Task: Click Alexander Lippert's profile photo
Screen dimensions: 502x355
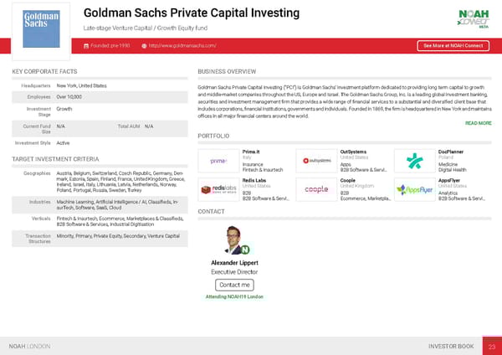Action: [234, 239]
